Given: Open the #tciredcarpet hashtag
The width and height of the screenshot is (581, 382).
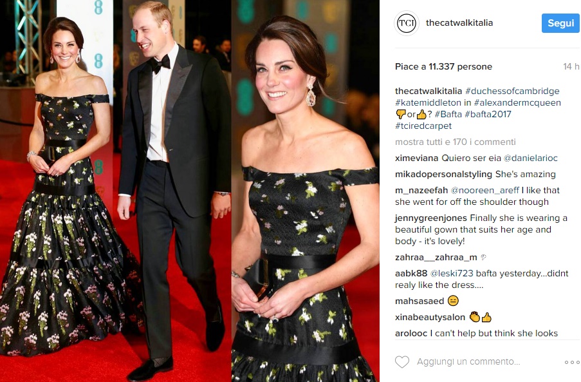Looking at the screenshot, I should (423, 126).
